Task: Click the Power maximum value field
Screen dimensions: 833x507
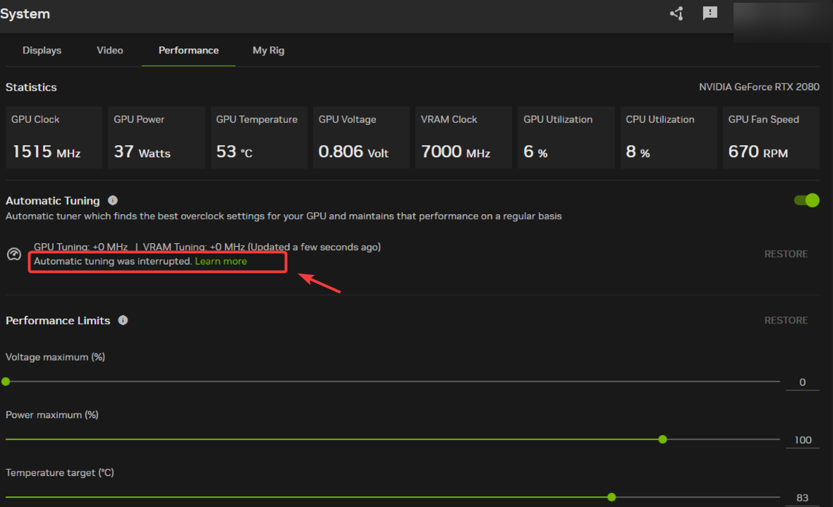Action: point(802,440)
